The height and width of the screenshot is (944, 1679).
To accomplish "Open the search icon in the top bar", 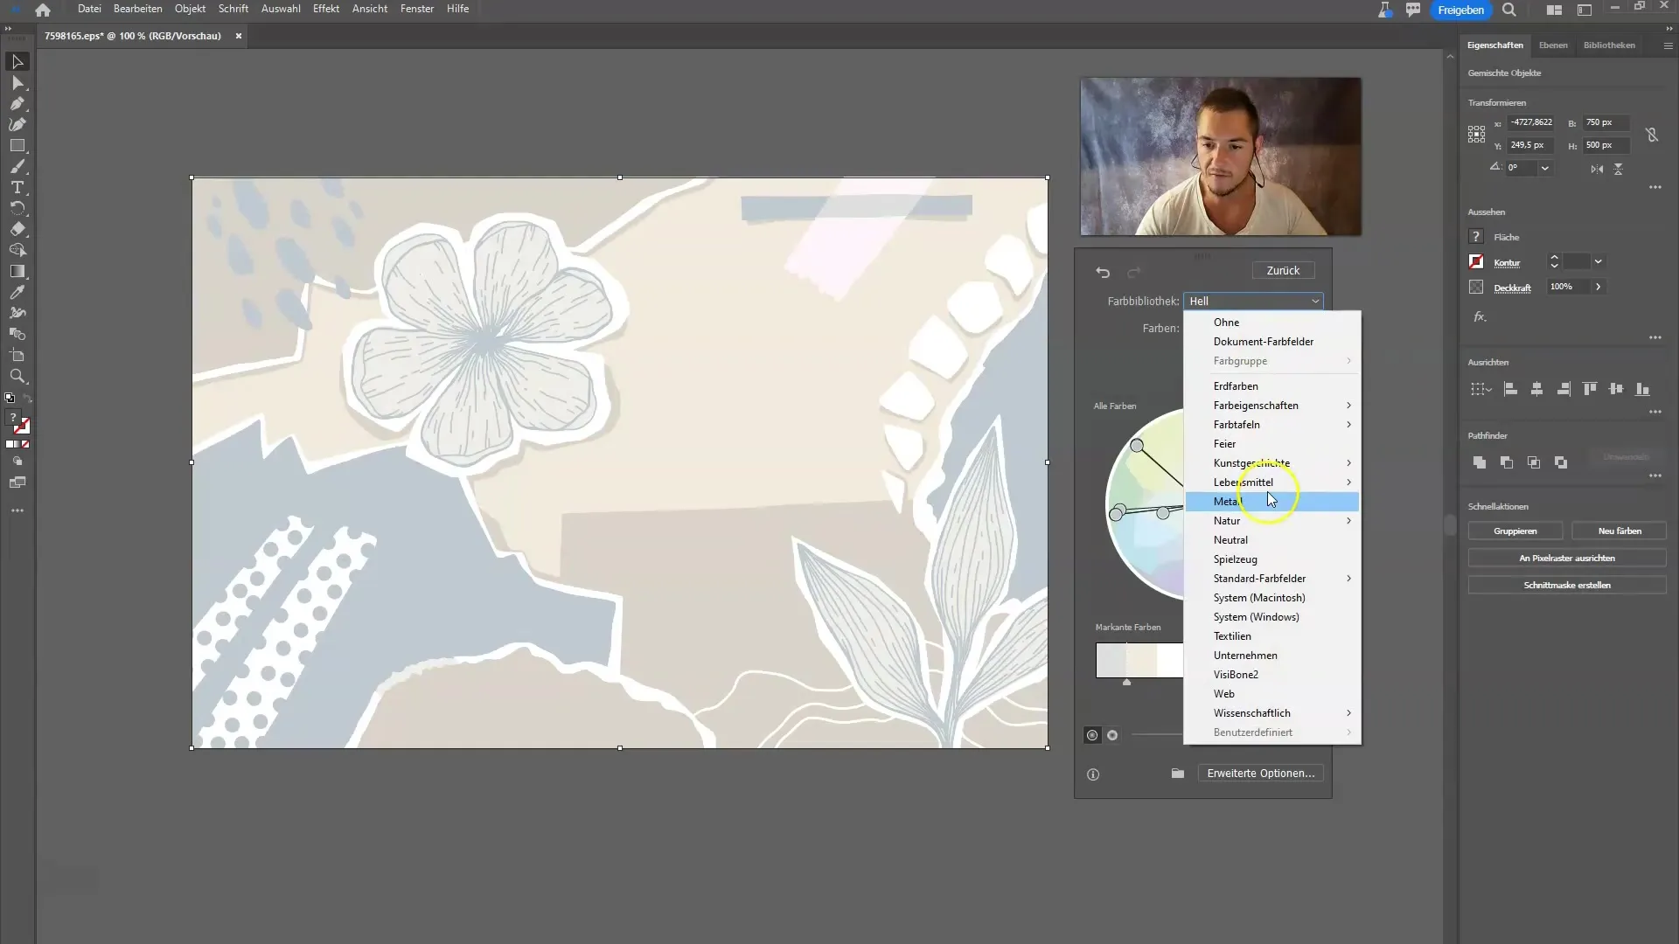I will point(1509,10).
